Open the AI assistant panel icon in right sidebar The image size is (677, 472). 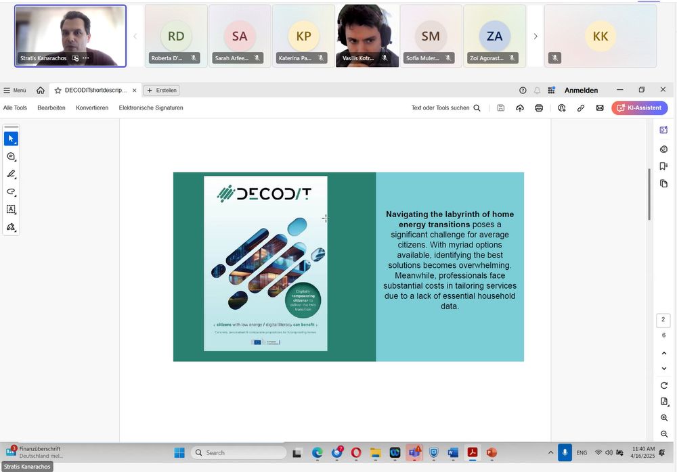(x=664, y=130)
